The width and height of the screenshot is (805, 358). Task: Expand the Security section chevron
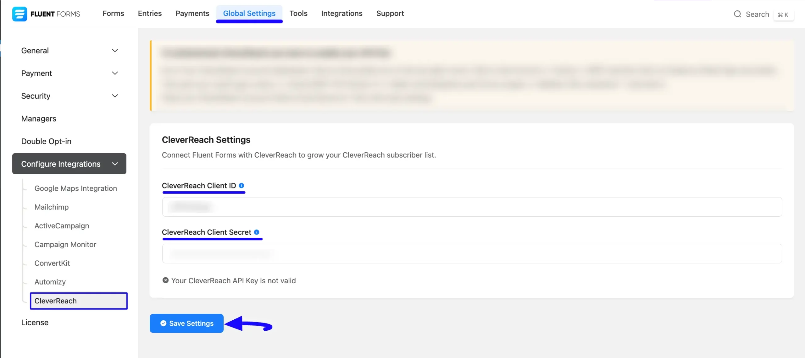[115, 96]
